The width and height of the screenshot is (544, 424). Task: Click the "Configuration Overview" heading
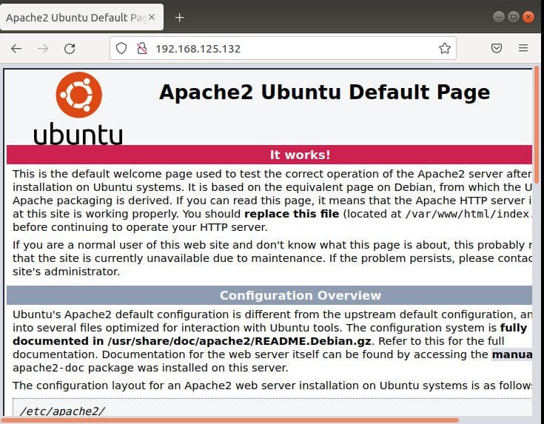pyautogui.click(x=300, y=295)
